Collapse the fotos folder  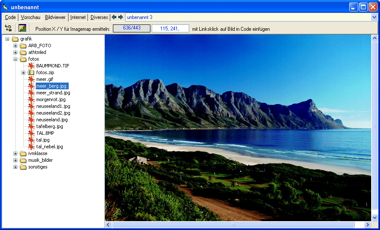(16, 59)
